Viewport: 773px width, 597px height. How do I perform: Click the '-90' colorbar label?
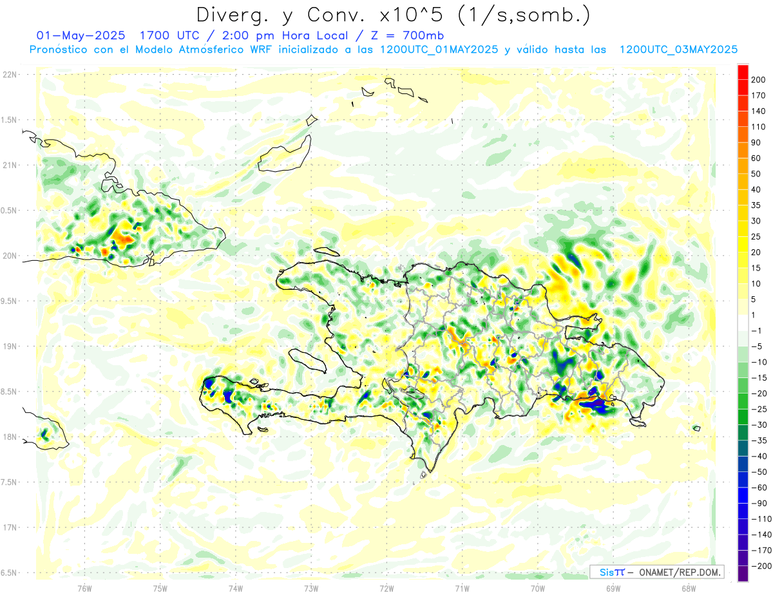[758, 503]
